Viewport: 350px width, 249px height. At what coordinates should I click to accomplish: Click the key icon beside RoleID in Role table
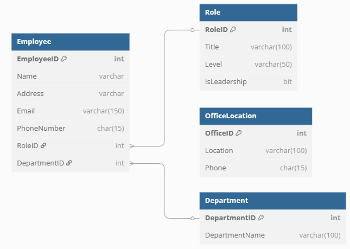coord(233,29)
